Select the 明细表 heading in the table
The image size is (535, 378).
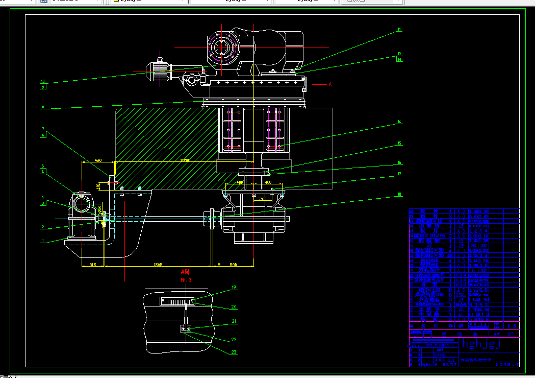(x=459, y=334)
